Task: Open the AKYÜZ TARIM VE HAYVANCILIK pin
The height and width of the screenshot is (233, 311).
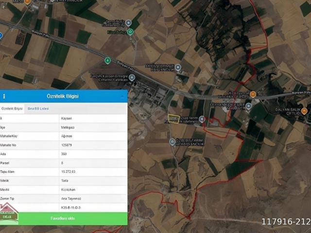Action: (178, 67)
